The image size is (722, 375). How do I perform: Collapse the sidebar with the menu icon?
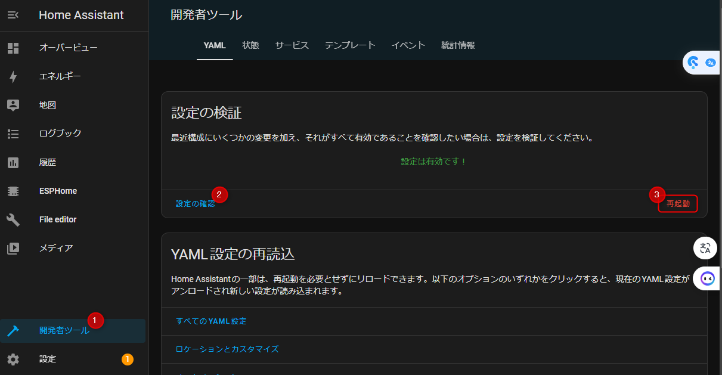coord(13,16)
